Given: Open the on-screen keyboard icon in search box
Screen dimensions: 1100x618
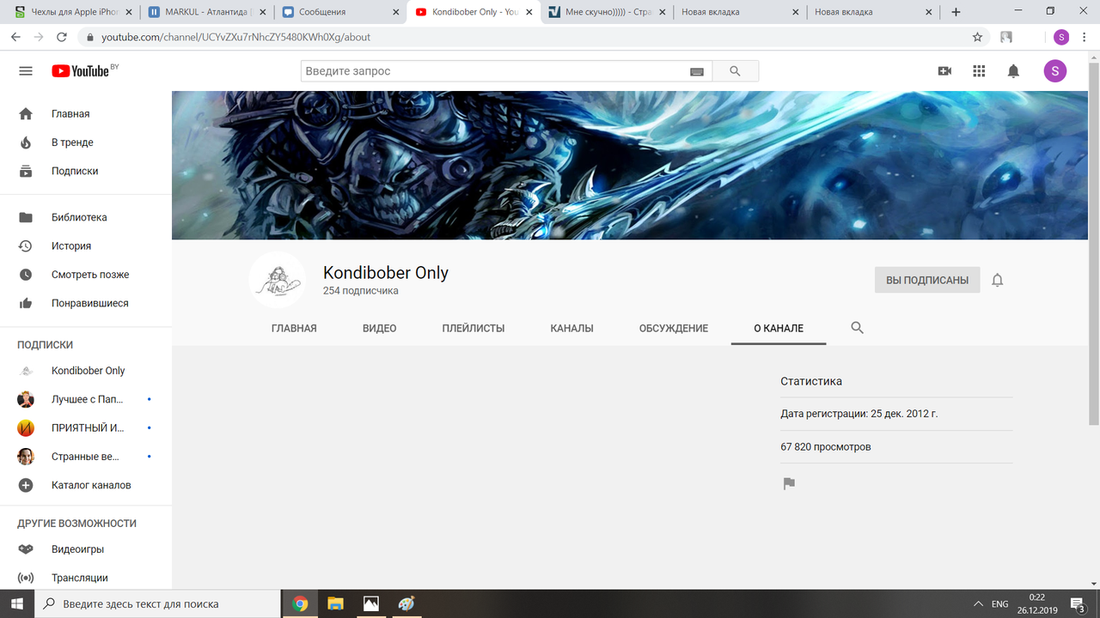Looking at the screenshot, I should pyautogui.click(x=697, y=72).
